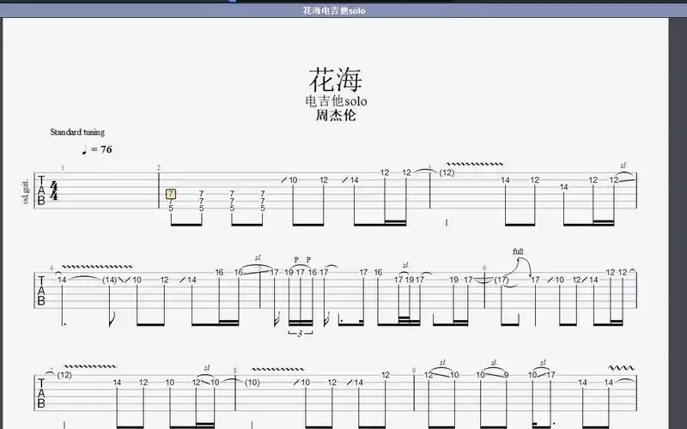This screenshot has height=429, width=687.
Task: Click the highlighted fret 7 note cursor
Action: click(x=171, y=194)
